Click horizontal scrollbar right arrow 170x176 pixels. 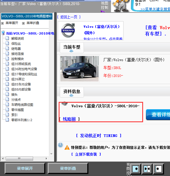pos(46,158)
